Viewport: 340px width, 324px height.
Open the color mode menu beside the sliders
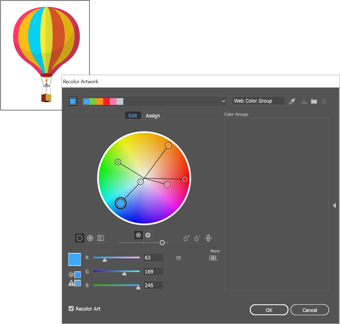(x=179, y=257)
